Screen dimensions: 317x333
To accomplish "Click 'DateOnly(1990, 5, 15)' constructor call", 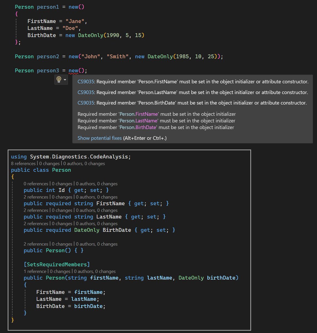I will 111,35.
